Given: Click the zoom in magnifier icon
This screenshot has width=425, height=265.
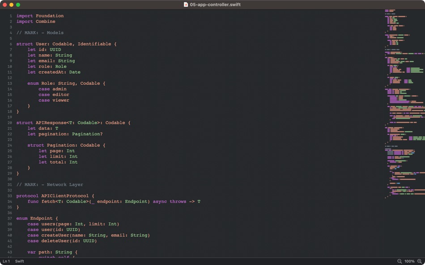Looking at the screenshot, I should pyautogui.click(x=420, y=261).
